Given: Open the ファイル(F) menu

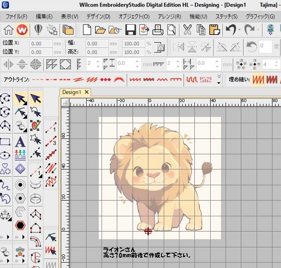Looking at the screenshot, I should click(16, 17).
